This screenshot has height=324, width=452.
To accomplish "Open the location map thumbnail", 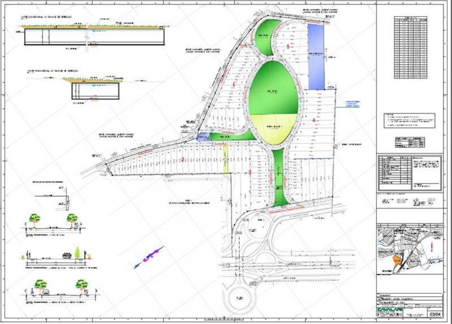I will click(410, 250).
